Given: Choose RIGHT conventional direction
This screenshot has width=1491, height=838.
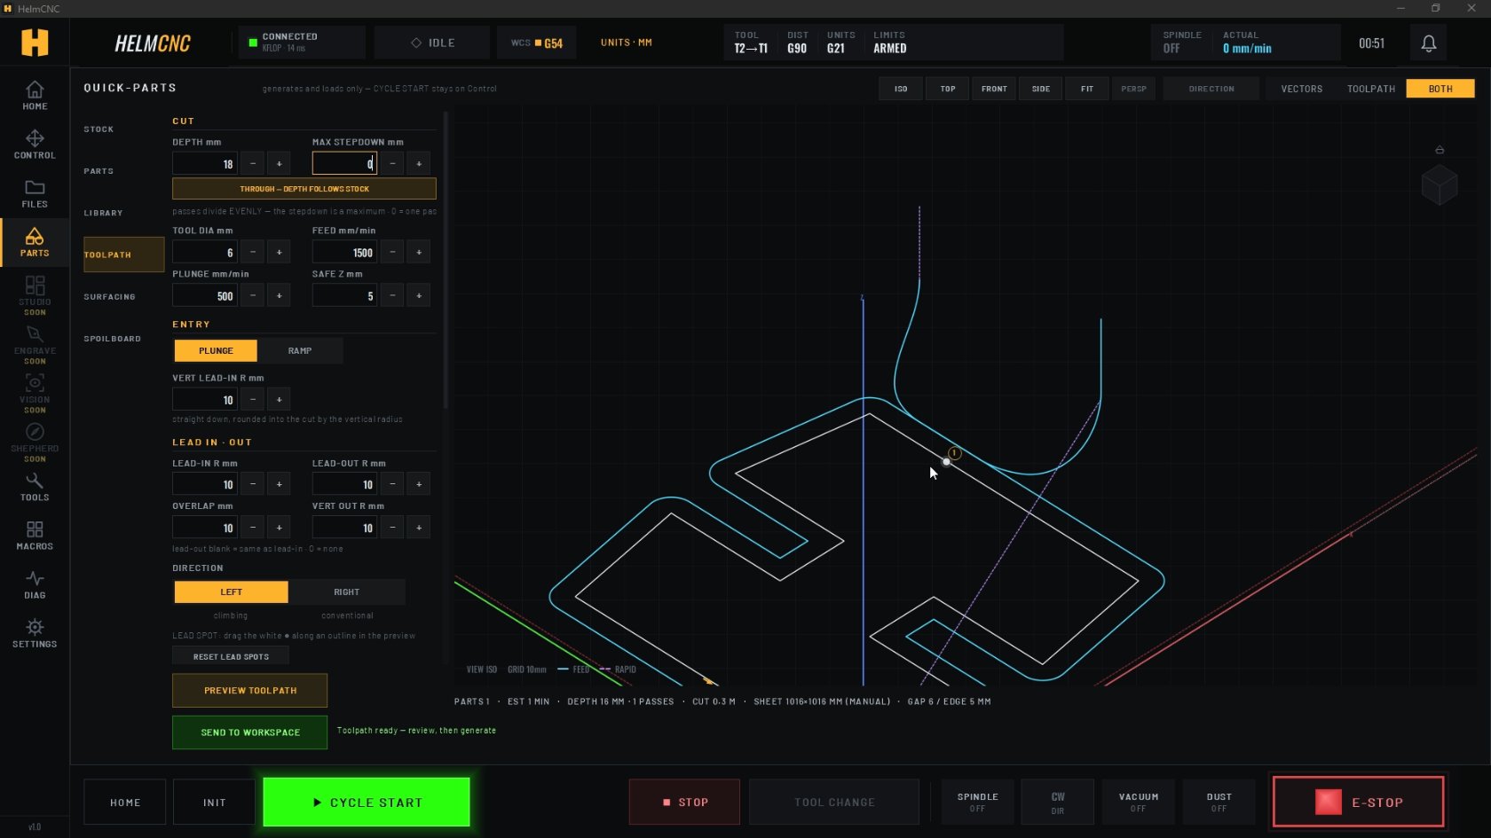Looking at the screenshot, I should (347, 591).
